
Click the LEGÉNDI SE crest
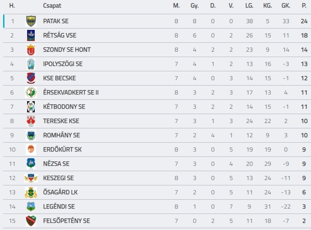pos(31,206)
